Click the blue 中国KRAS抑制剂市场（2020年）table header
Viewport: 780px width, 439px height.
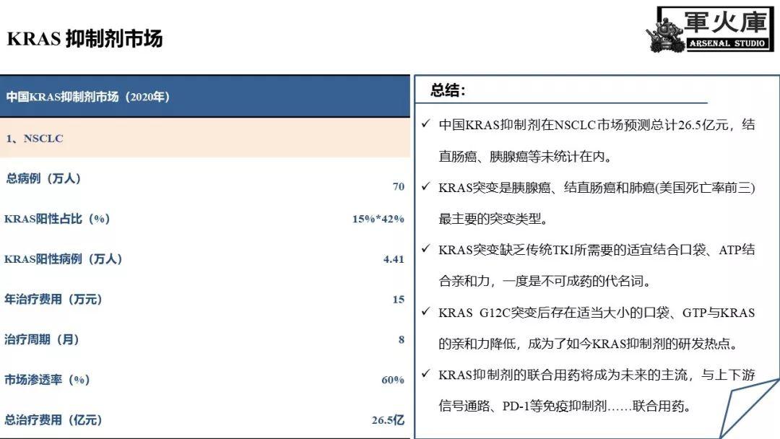(x=88, y=97)
